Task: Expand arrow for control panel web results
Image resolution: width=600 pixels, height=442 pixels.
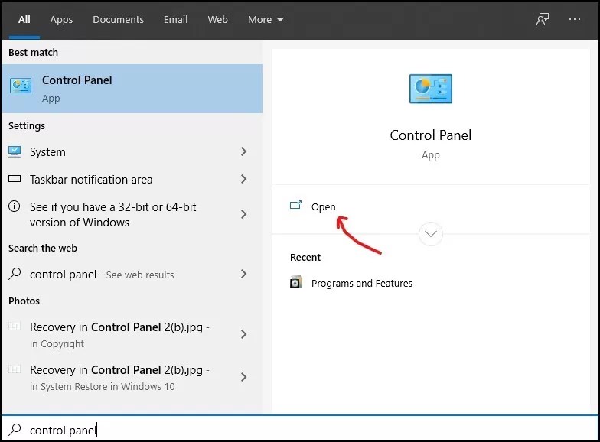Action: (x=243, y=274)
